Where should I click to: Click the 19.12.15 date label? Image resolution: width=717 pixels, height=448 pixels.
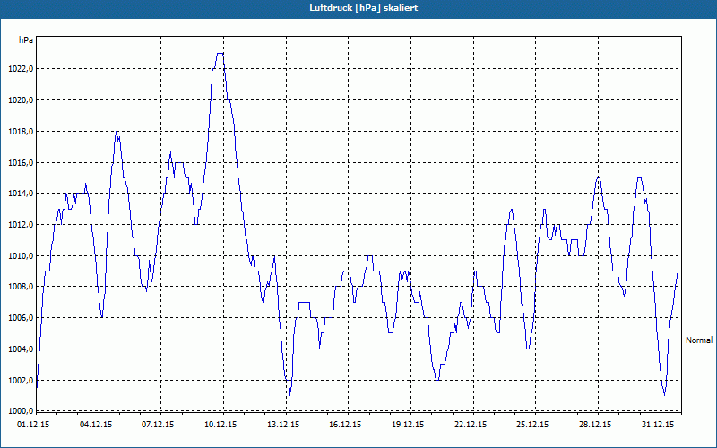pyautogui.click(x=409, y=425)
